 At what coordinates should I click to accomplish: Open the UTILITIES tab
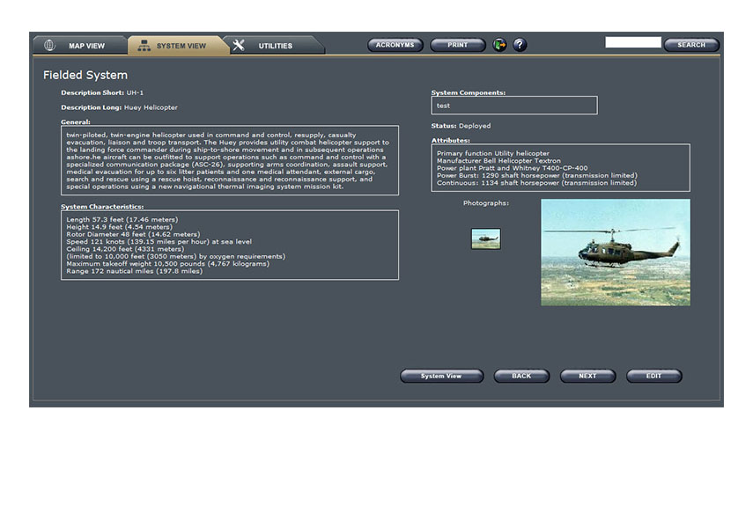[x=275, y=46]
